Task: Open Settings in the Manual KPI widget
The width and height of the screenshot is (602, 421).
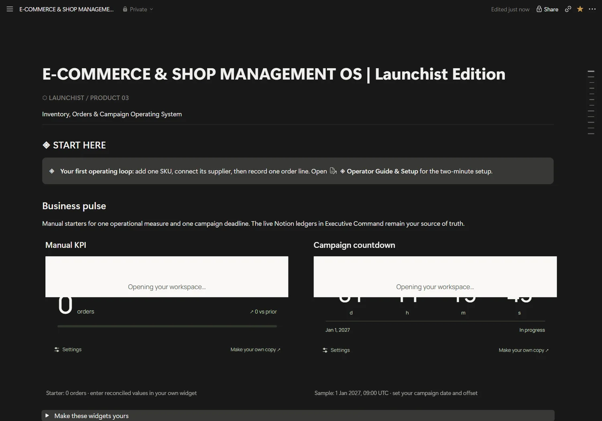Action: click(x=68, y=350)
